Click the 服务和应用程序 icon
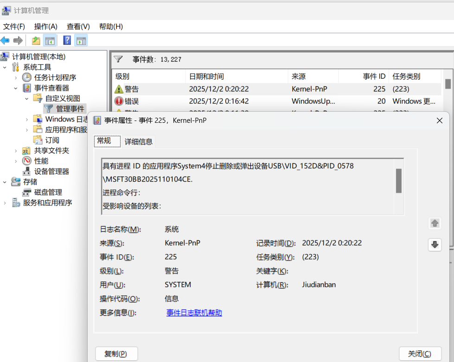The width and height of the screenshot is (454, 362). point(16,203)
